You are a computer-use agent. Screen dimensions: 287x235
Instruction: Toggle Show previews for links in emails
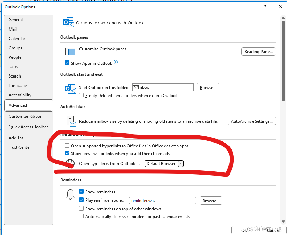pos(67,153)
